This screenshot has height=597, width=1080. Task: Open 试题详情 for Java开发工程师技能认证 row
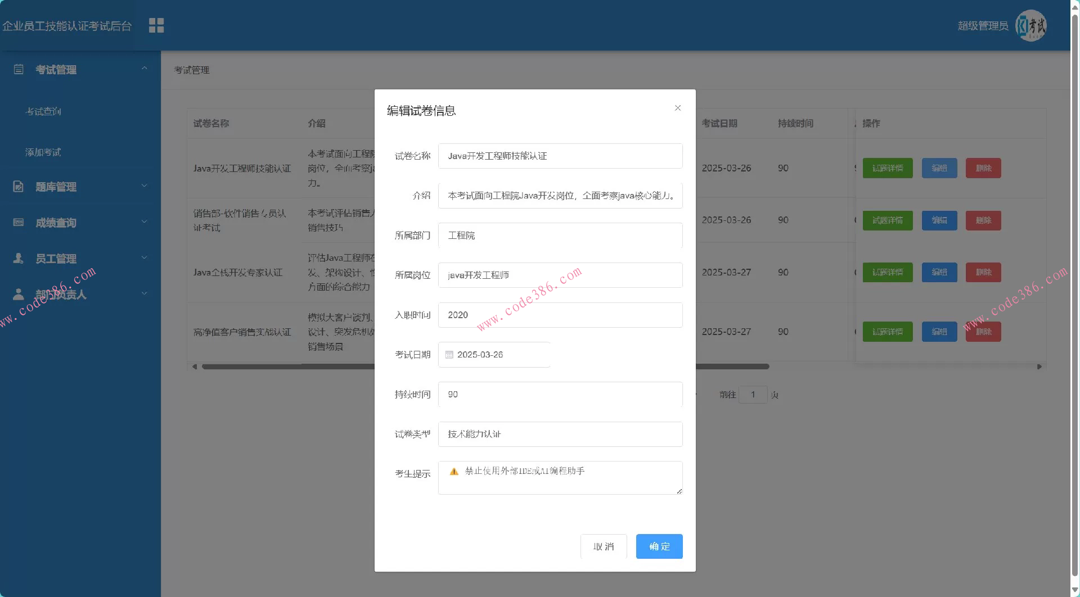(x=888, y=168)
